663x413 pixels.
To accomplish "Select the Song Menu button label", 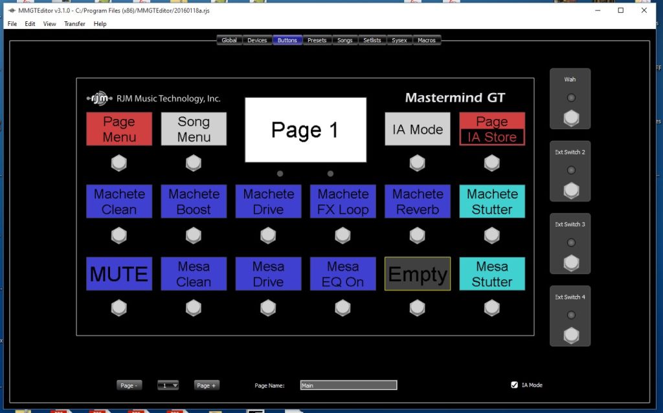I will pyautogui.click(x=194, y=129).
